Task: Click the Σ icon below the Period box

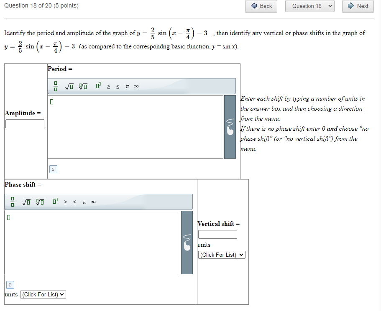Action: tap(53, 169)
